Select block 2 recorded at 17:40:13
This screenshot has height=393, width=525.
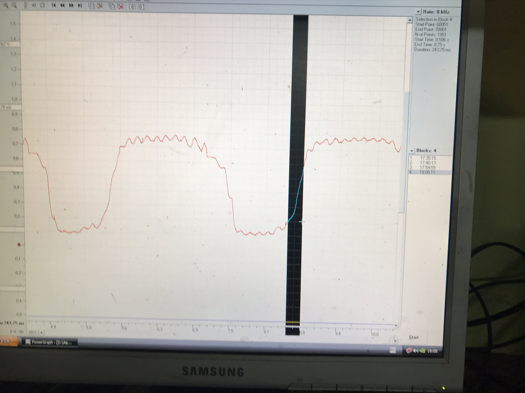click(x=428, y=163)
